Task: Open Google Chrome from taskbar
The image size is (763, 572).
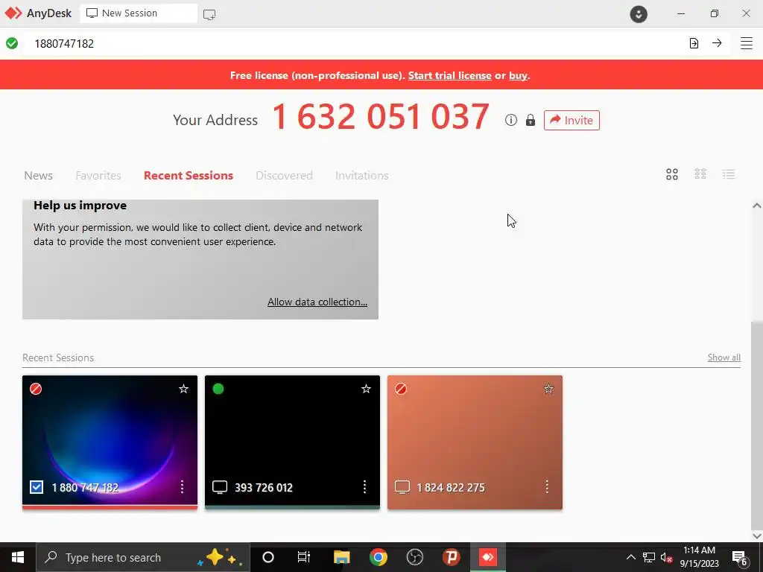Action: 378,557
